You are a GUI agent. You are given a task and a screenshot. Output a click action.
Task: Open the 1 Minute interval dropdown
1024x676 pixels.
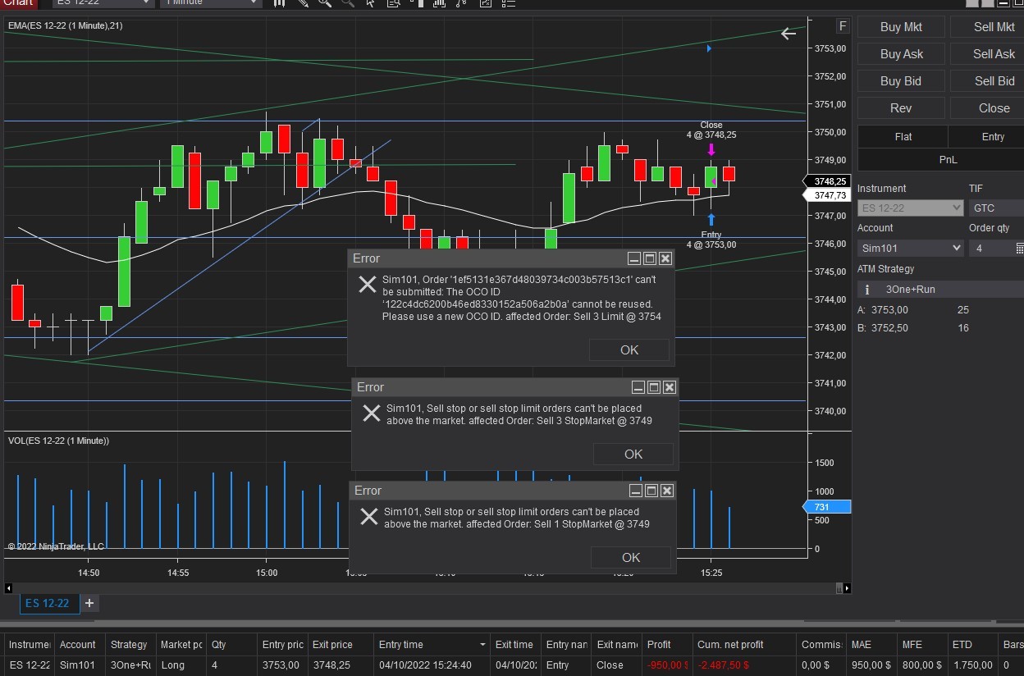(211, 2)
